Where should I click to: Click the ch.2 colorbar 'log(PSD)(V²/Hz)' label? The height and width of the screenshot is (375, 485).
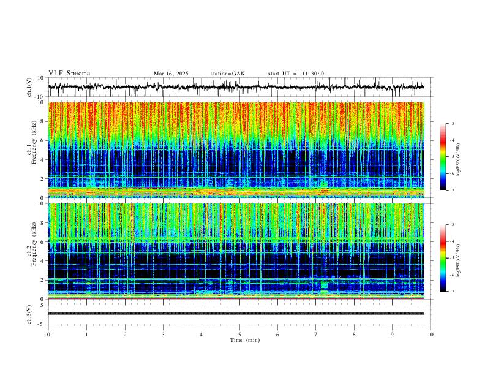459,261
